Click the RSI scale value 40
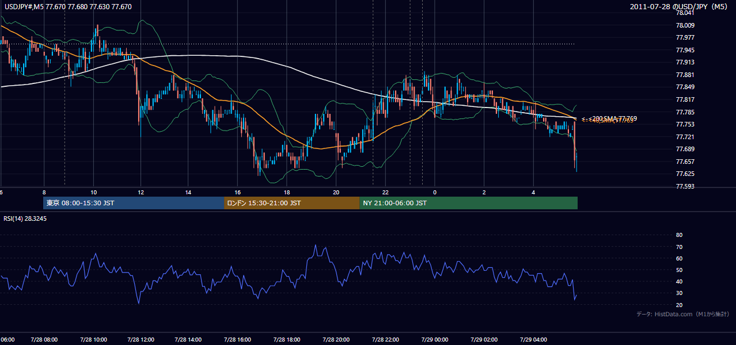736x345 pixels. pos(679,282)
